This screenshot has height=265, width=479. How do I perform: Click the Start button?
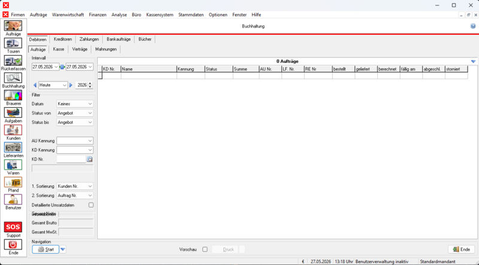click(46, 249)
